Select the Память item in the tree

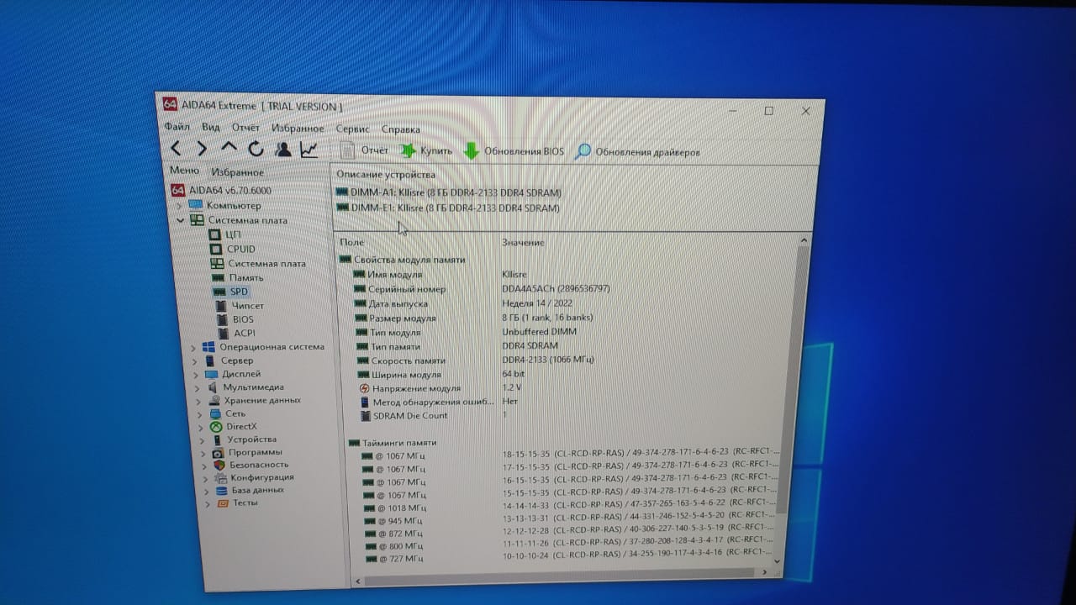pyautogui.click(x=236, y=277)
